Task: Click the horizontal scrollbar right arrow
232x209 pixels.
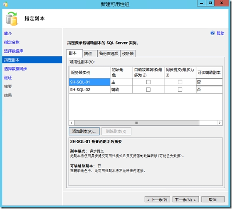Action: point(220,123)
